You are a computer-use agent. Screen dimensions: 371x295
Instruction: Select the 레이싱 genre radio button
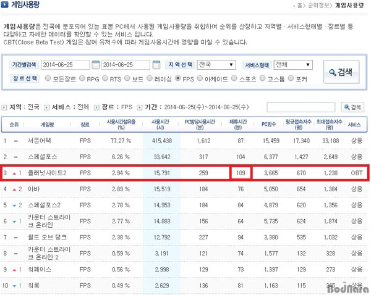(150, 78)
